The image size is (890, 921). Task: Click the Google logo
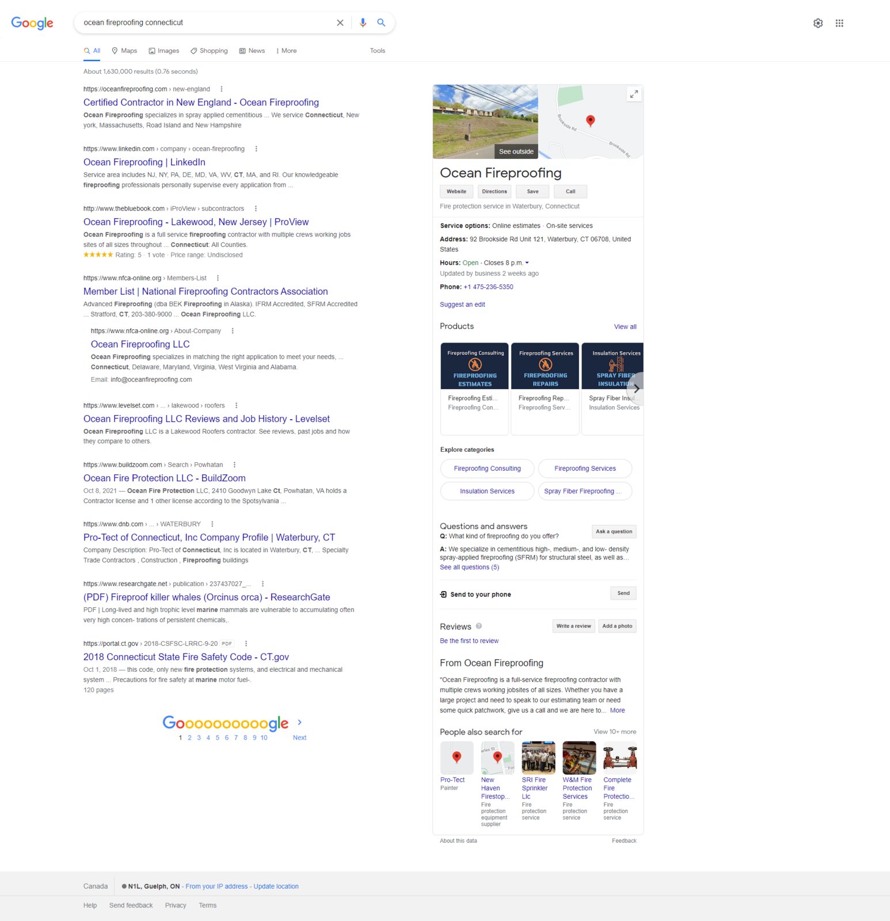pos(32,23)
